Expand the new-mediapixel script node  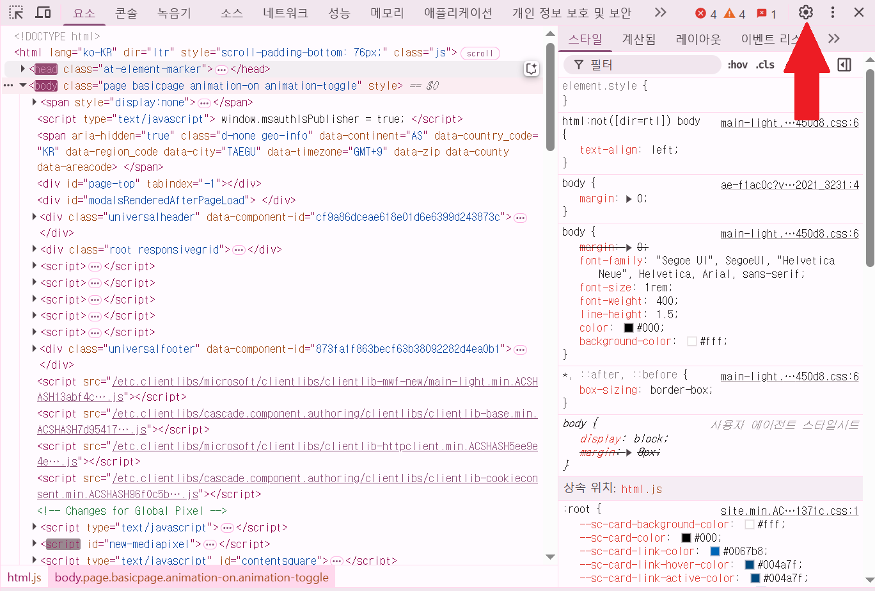coord(35,544)
